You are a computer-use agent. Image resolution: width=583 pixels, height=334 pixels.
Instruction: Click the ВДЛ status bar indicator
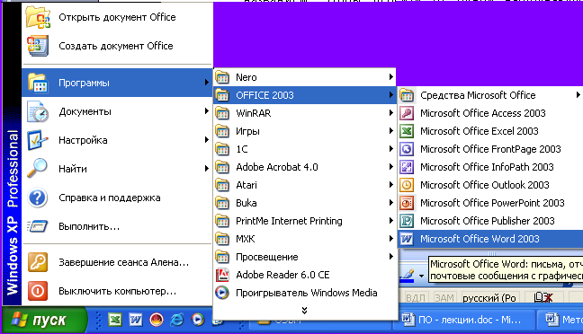(x=416, y=297)
